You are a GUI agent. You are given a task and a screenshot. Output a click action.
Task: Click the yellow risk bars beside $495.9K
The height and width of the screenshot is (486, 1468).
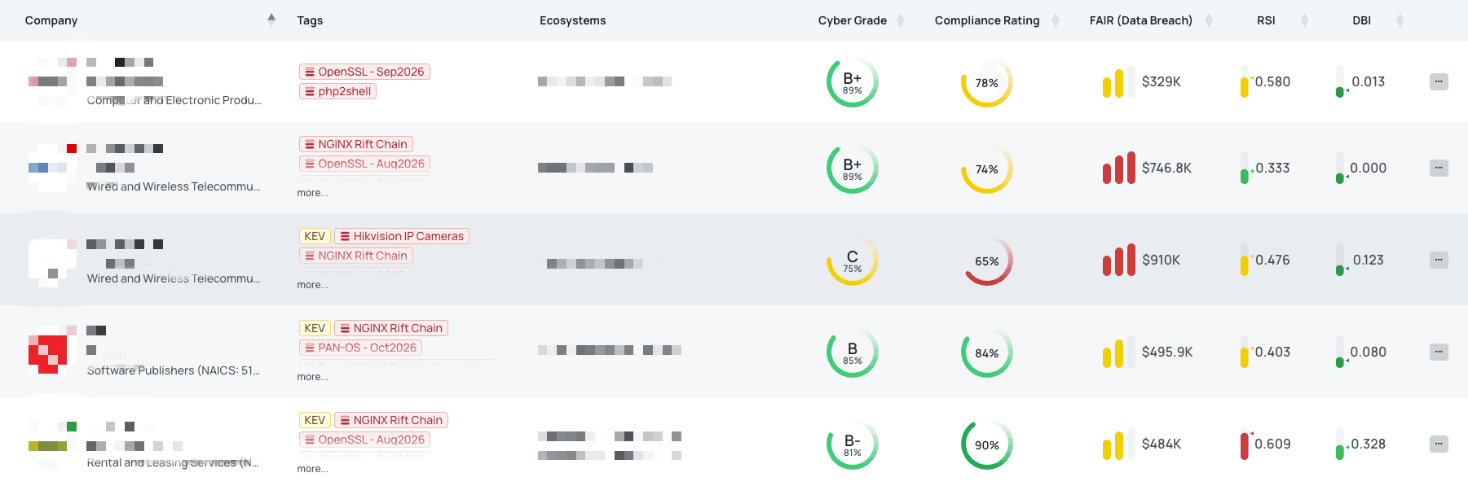point(1119,352)
